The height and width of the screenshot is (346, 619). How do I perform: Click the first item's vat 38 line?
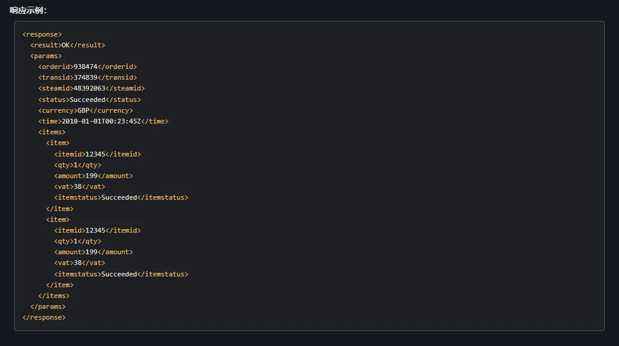(x=79, y=186)
